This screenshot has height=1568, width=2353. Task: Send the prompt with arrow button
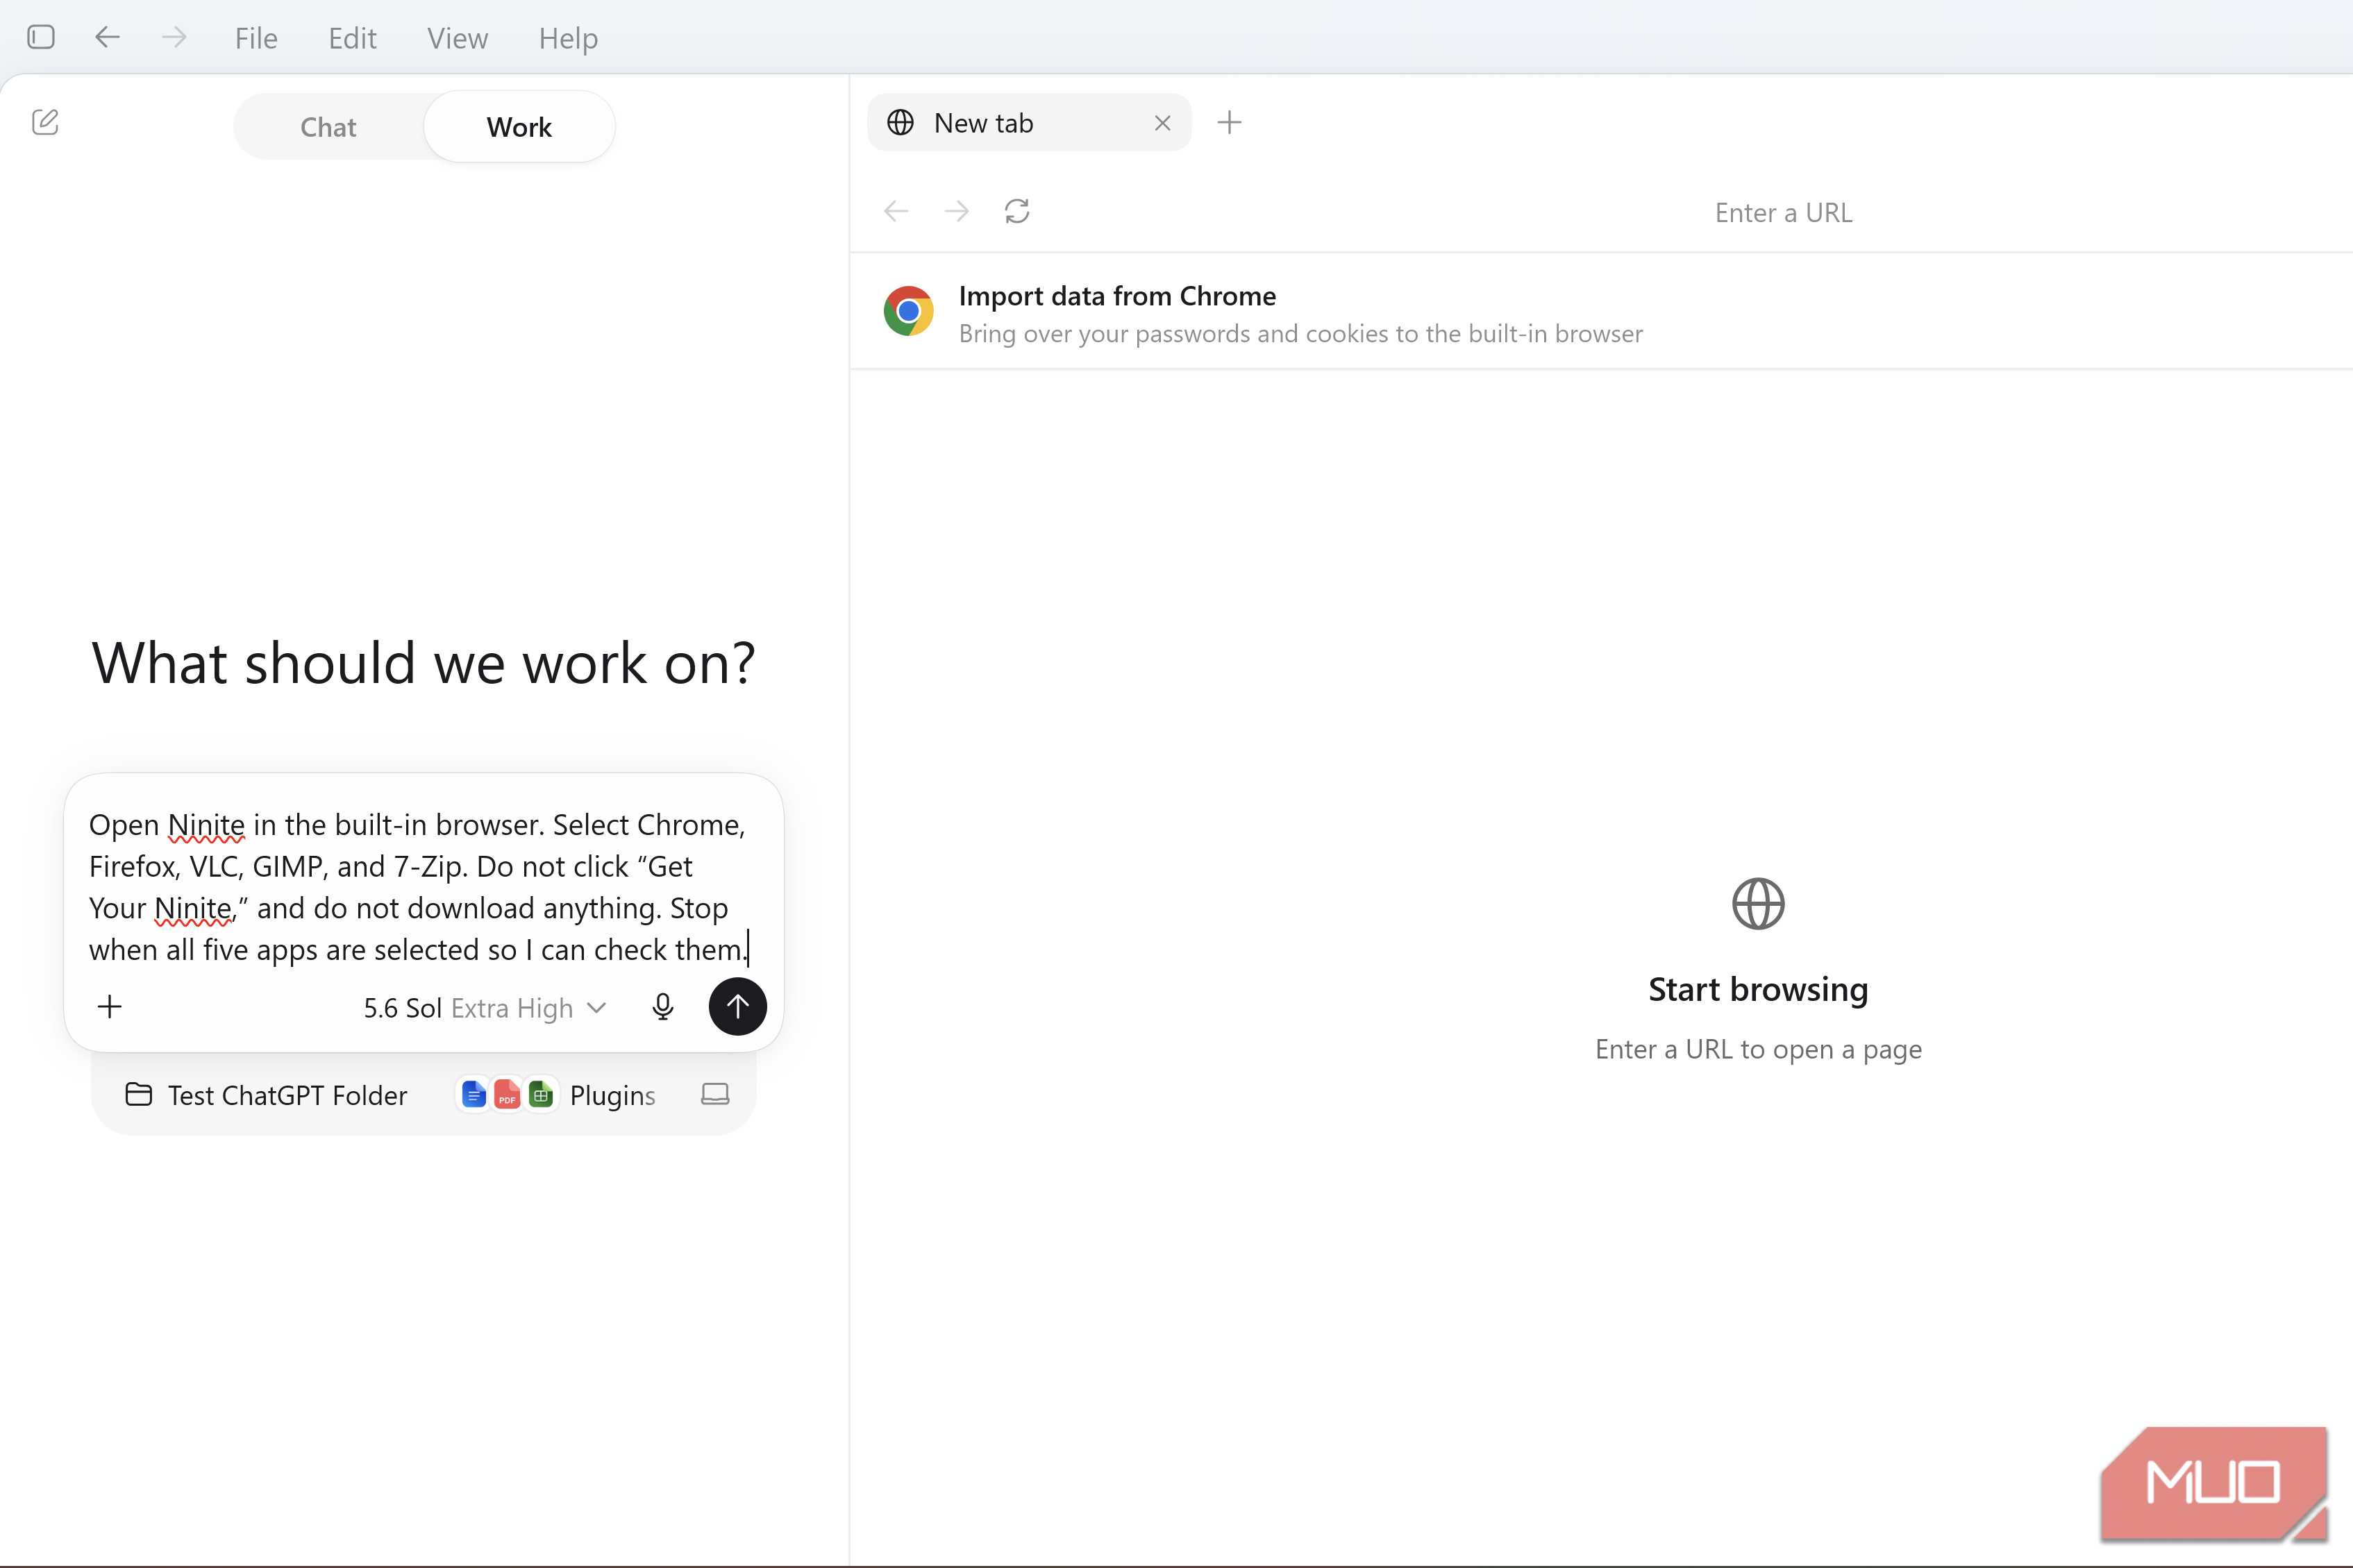(737, 1006)
